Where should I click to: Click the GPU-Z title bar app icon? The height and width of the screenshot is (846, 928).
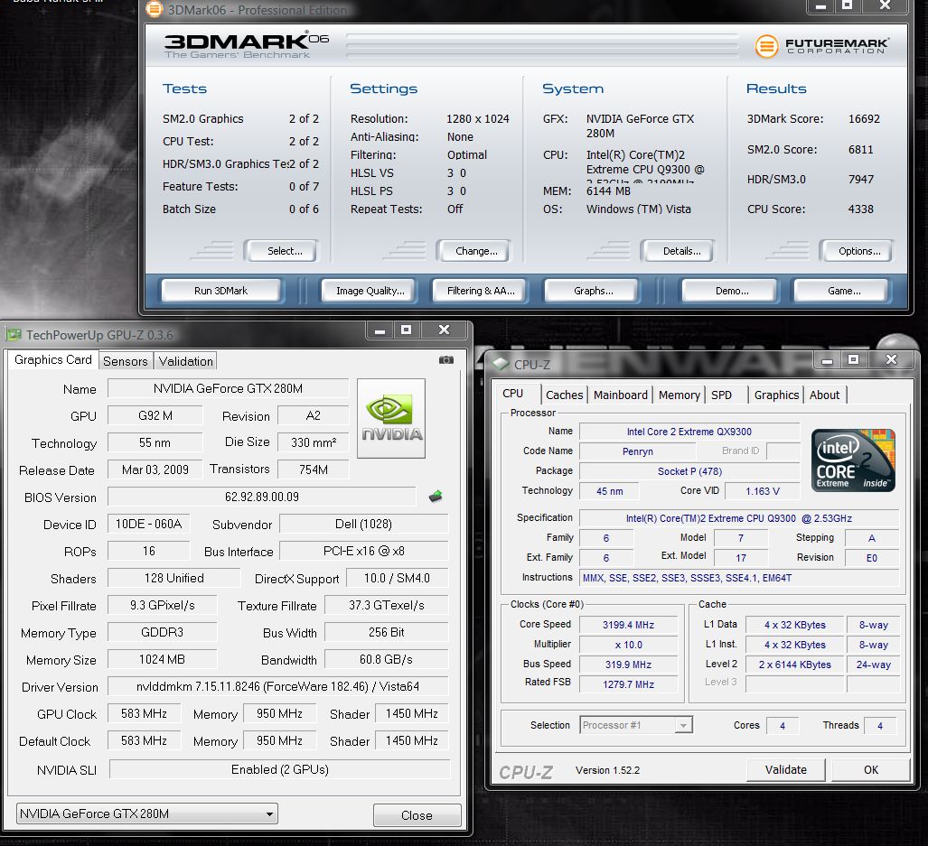(13, 335)
